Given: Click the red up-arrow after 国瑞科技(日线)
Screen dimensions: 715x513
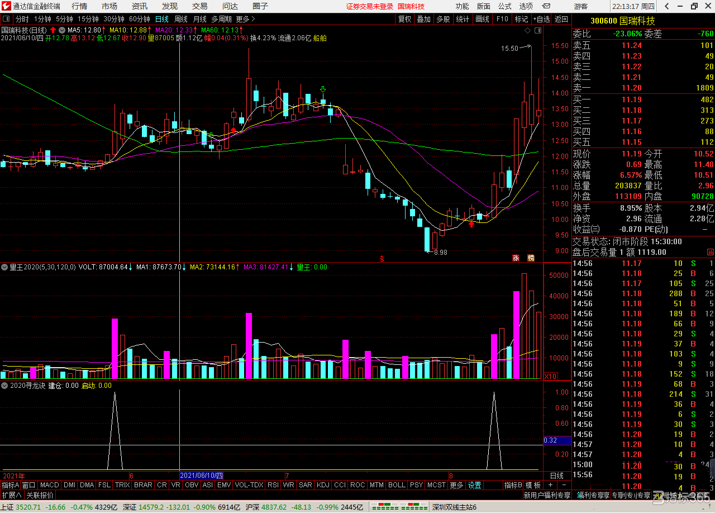Looking at the screenshot, I should click(x=53, y=30).
